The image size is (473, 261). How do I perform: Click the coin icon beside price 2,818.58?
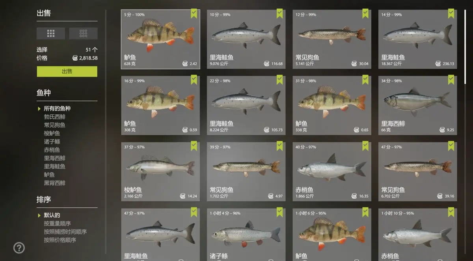point(75,58)
